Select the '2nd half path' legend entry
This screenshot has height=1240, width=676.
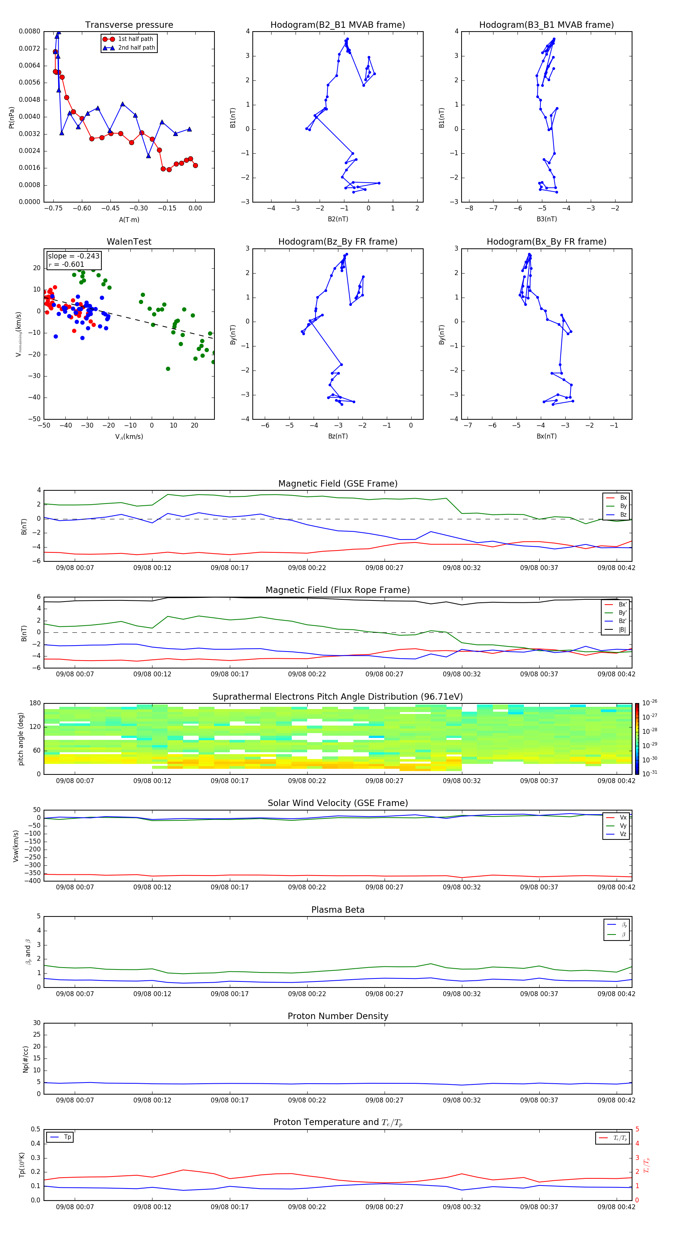tap(129, 48)
